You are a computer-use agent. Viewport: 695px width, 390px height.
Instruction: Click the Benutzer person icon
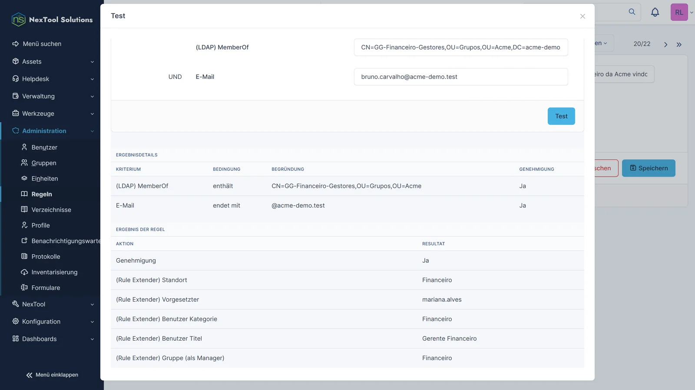24,147
